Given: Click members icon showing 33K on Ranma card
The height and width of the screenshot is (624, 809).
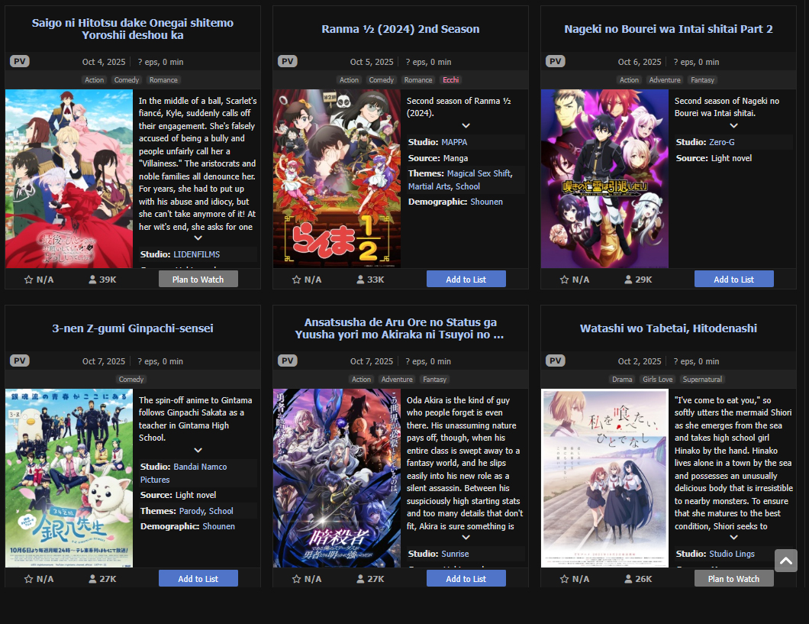Looking at the screenshot, I should [x=360, y=280].
